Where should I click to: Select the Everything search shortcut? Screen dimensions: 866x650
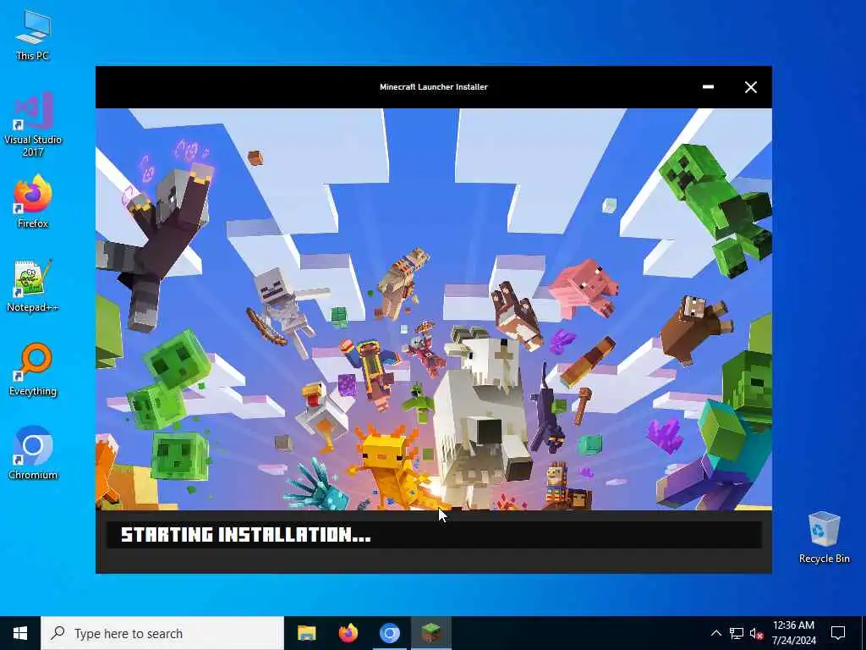(33, 370)
